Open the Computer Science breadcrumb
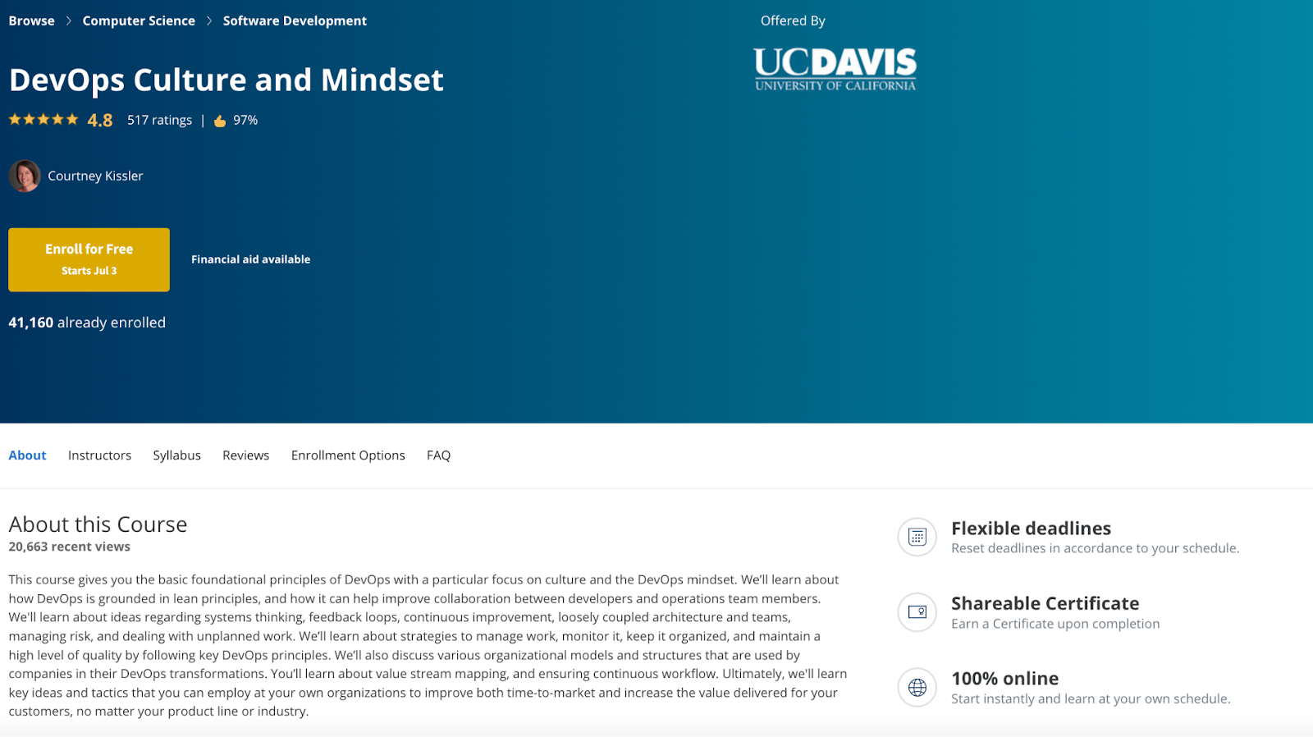 click(x=139, y=21)
